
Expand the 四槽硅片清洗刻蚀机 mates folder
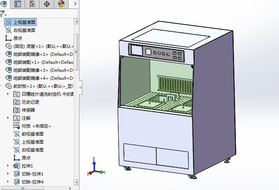click(8, 94)
